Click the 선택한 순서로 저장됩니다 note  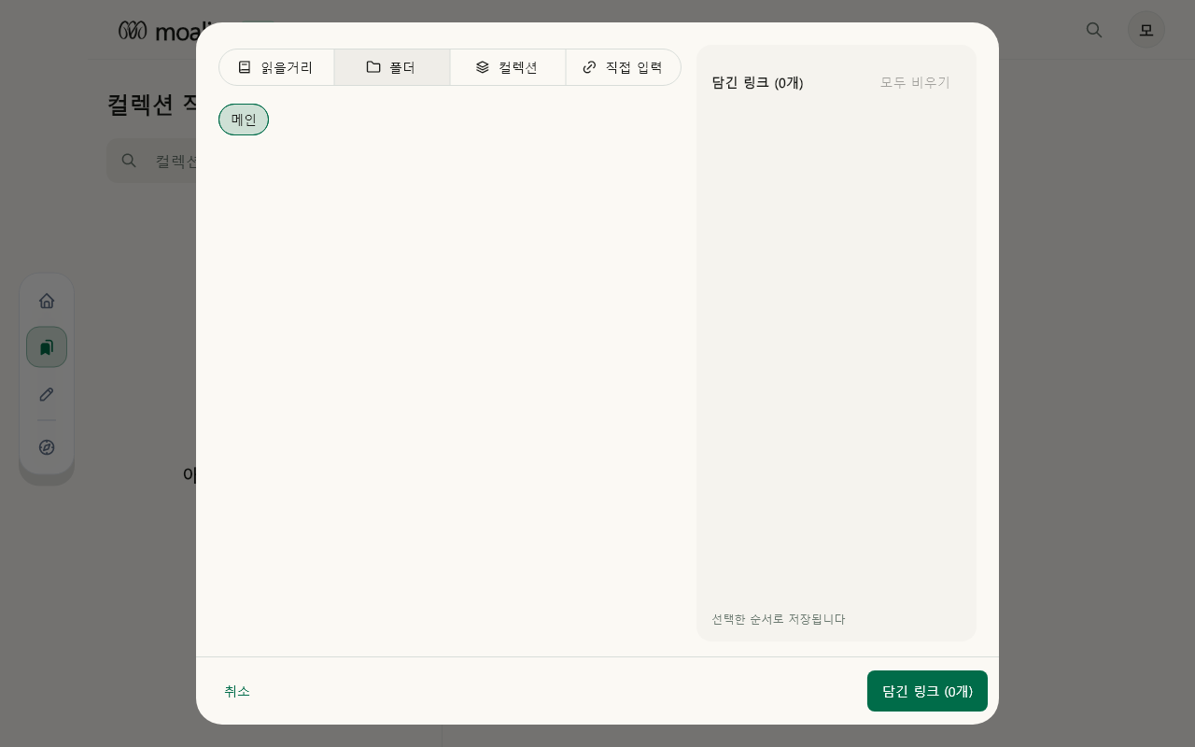tap(779, 619)
